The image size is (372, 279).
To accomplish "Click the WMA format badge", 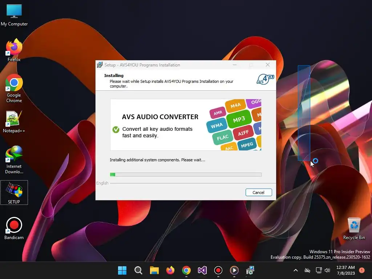I will [x=217, y=125].
